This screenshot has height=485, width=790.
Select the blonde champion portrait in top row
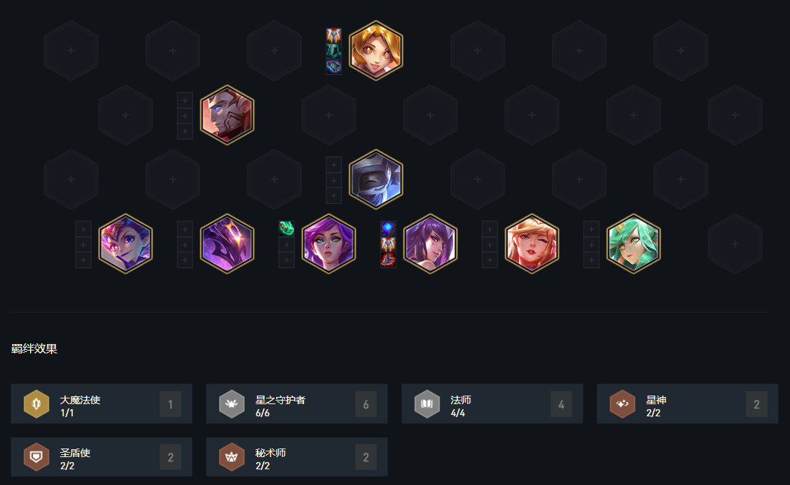point(376,50)
